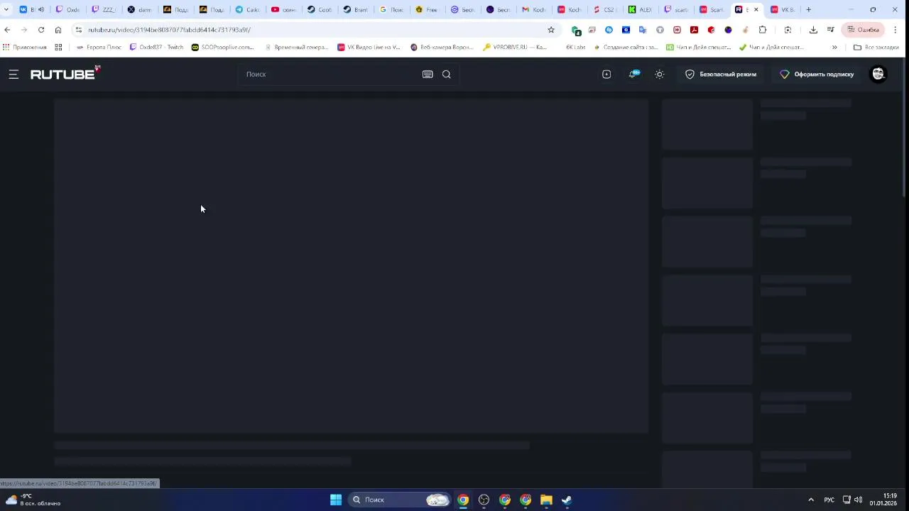The width and height of the screenshot is (909, 511).
Task: Open the OBS Studio taskbar icon
Action: 484,500
